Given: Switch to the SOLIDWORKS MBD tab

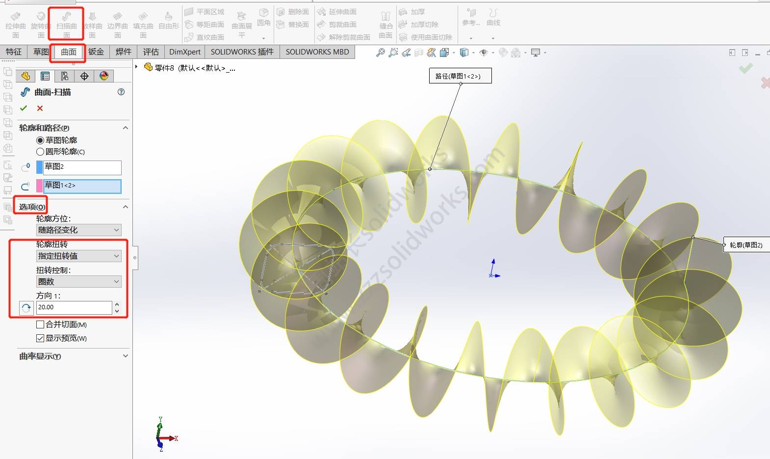Looking at the screenshot, I should (x=317, y=52).
